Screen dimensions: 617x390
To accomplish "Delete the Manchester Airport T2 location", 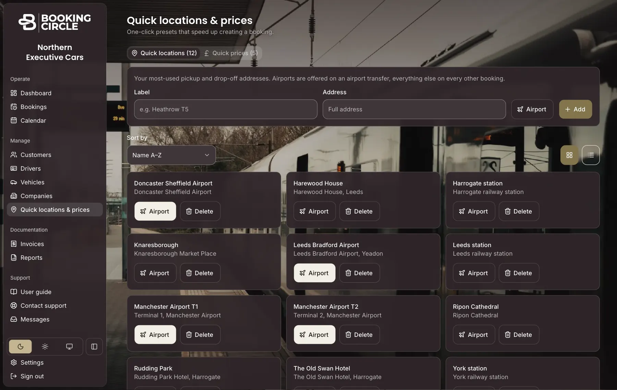I will click(360, 334).
